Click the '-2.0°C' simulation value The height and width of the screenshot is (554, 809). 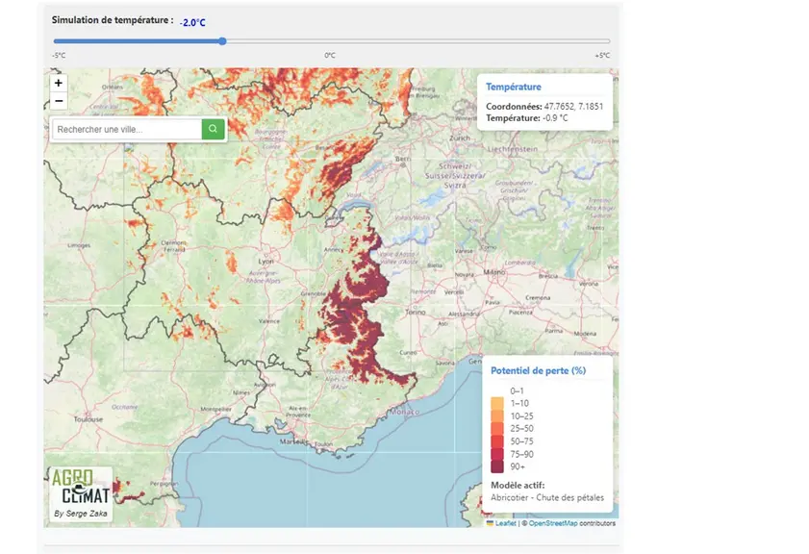(x=192, y=23)
